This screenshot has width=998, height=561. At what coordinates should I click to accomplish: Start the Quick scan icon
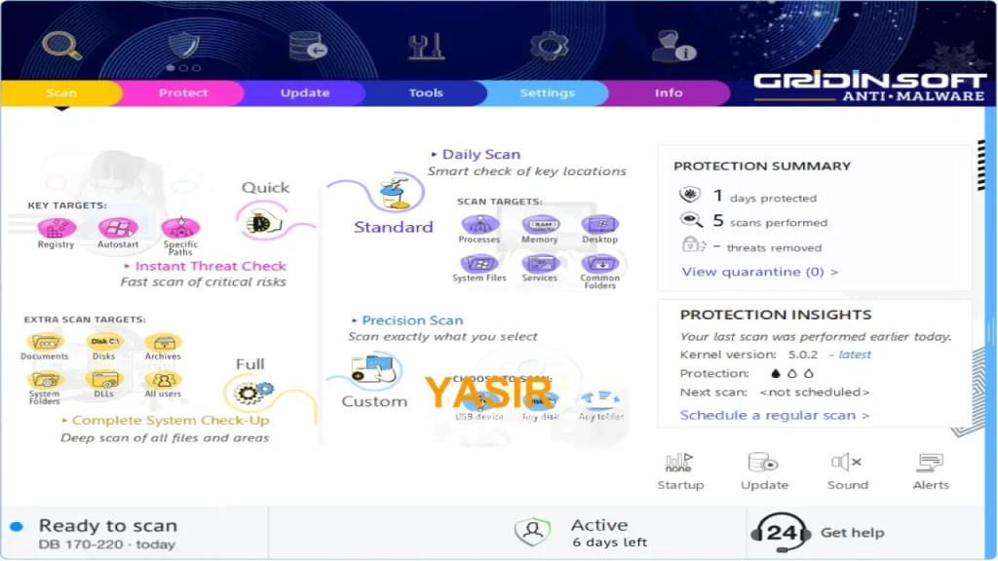[x=261, y=222]
